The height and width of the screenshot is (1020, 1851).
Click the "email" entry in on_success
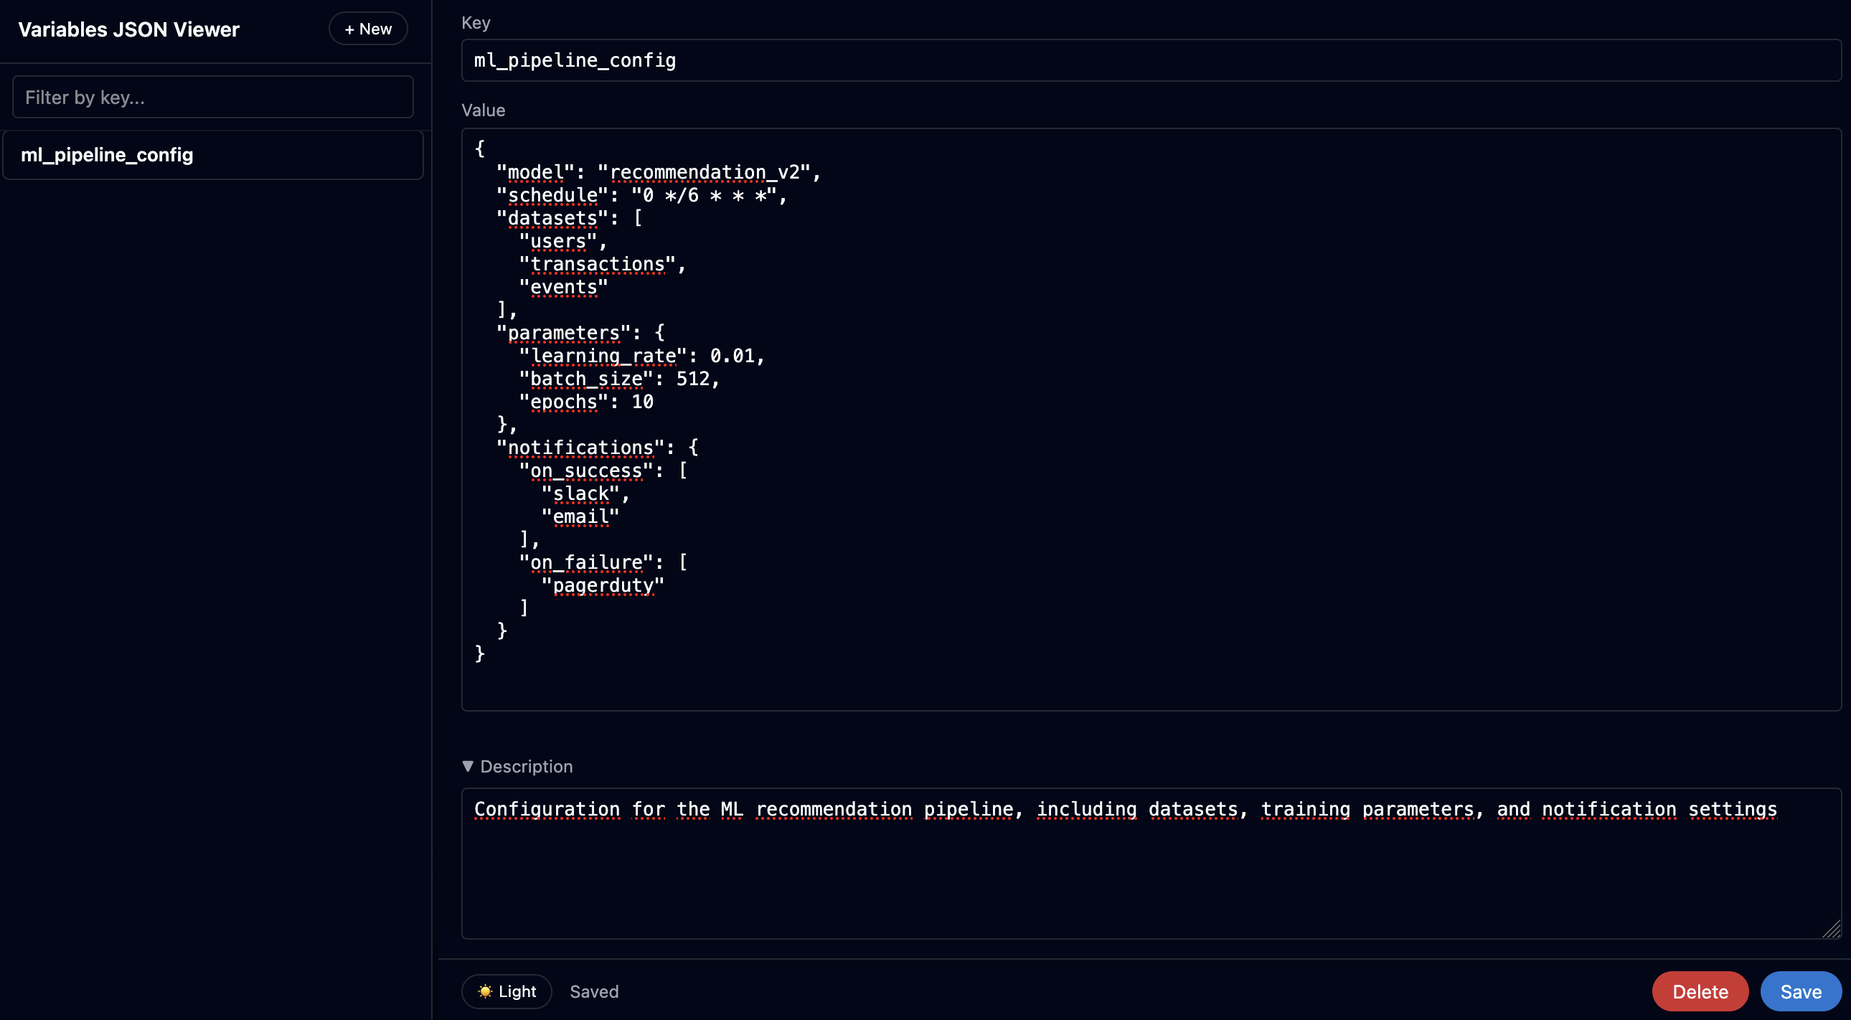(x=580, y=517)
